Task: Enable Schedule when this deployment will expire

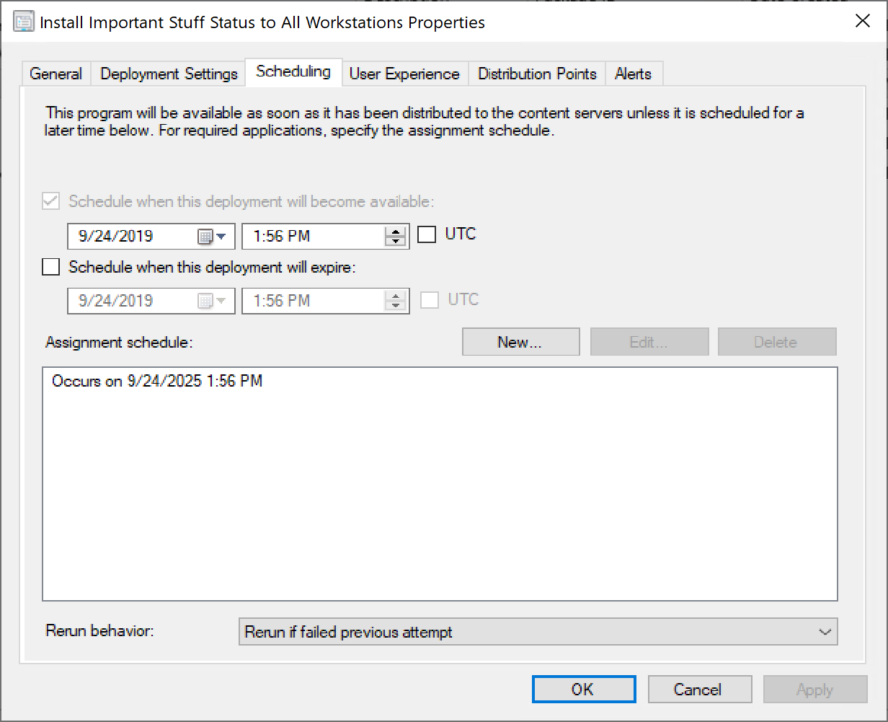Action: [51, 268]
